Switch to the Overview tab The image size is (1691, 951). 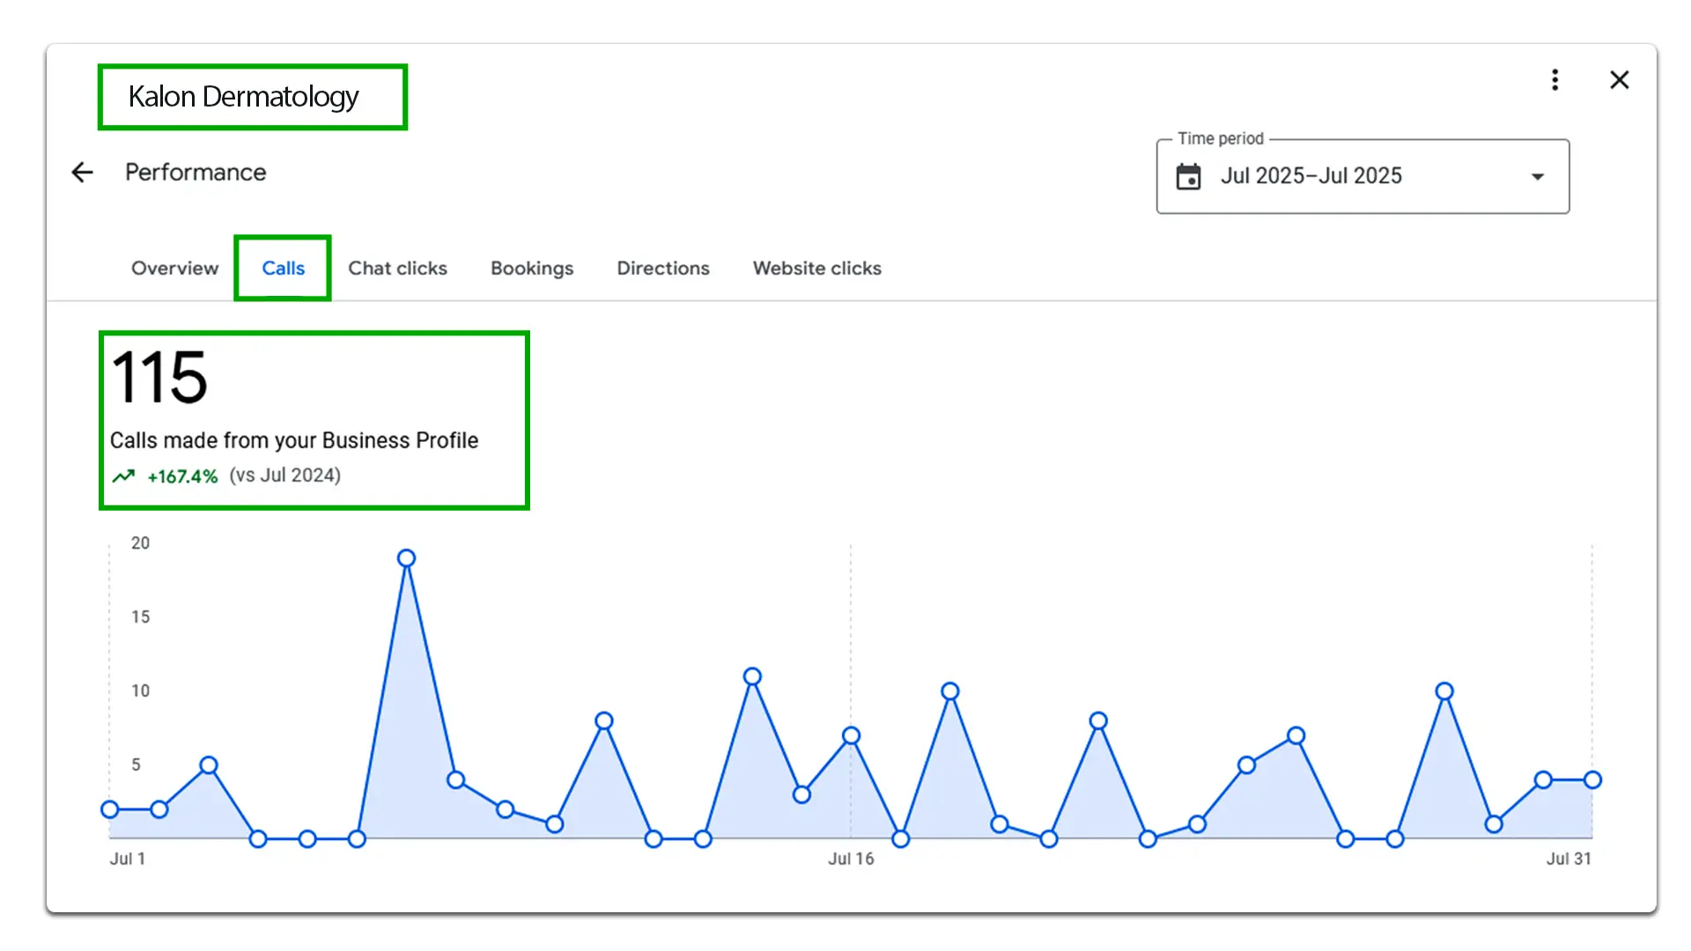pos(174,269)
